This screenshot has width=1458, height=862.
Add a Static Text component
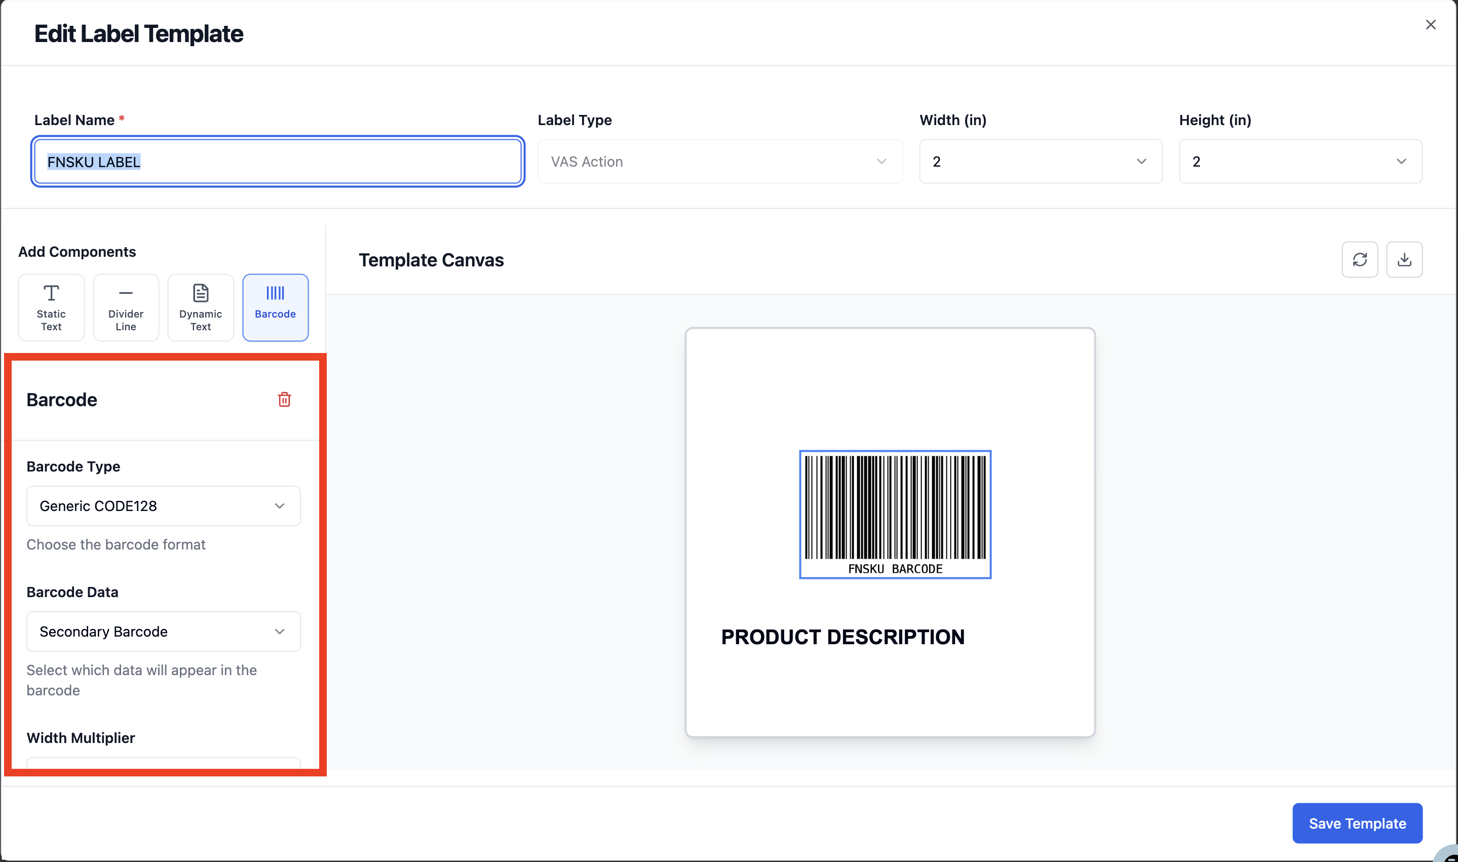[x=51, y=307]
